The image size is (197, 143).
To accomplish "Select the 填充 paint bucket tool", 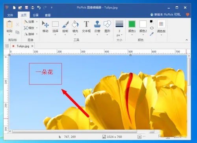I will (x=75, y=26).
